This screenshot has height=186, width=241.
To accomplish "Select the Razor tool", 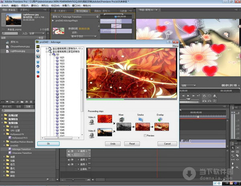I will point(237,156).
